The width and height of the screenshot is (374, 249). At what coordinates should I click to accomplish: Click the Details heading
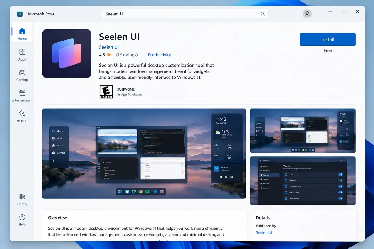(x=263, y=217)
